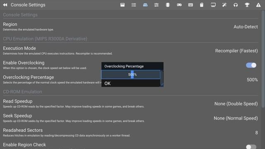Viewport: 265px width, 149px height.
Task: Click 'Enable Region Check' label
Action: point(24,144)
